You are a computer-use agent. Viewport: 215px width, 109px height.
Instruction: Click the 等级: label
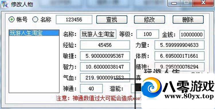[x=126, y=34]
